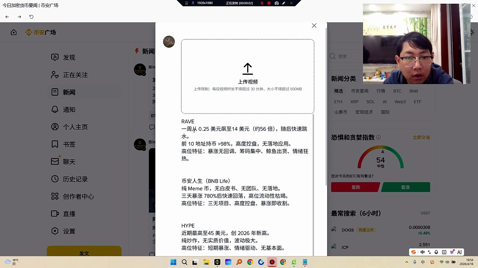The width and height of the screenshot is (478, 268).
Task: Click the profile avatar in composer
Action: tap(169, 42)
